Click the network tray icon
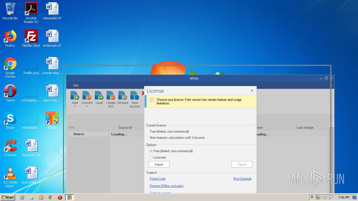This screenshot has width=358, height=201. click(x=318, y=197)
